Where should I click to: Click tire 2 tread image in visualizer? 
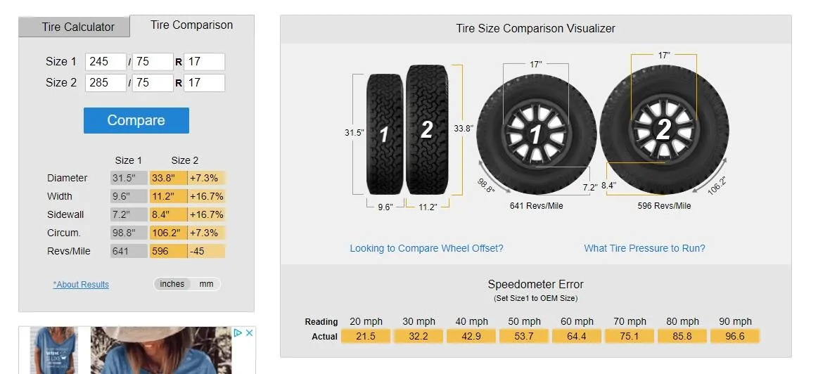[427, 129]
